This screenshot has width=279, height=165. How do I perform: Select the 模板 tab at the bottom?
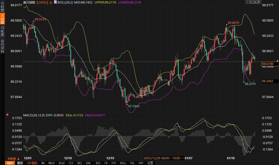tap(20, 163)
